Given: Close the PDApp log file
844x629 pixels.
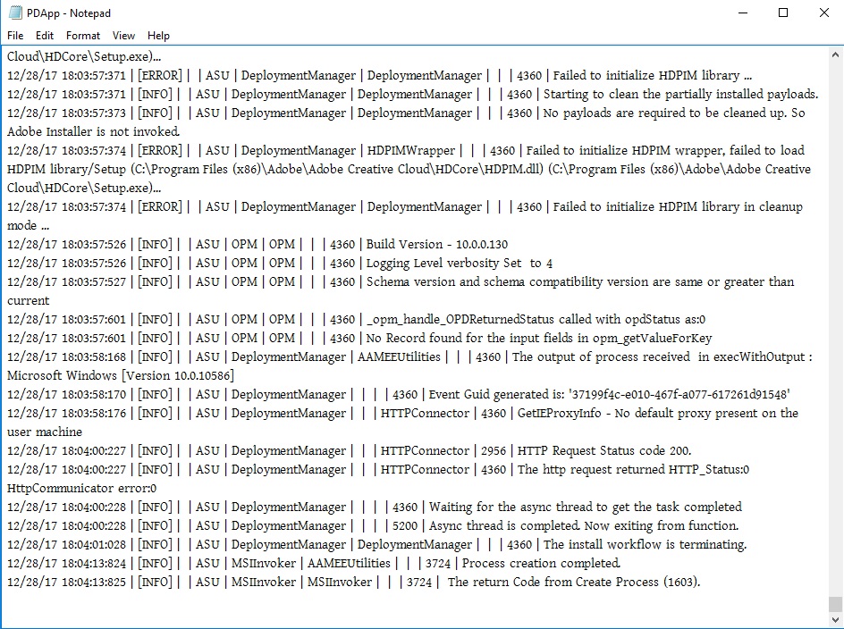Looking at the screenshot, I should coord(824,13).
